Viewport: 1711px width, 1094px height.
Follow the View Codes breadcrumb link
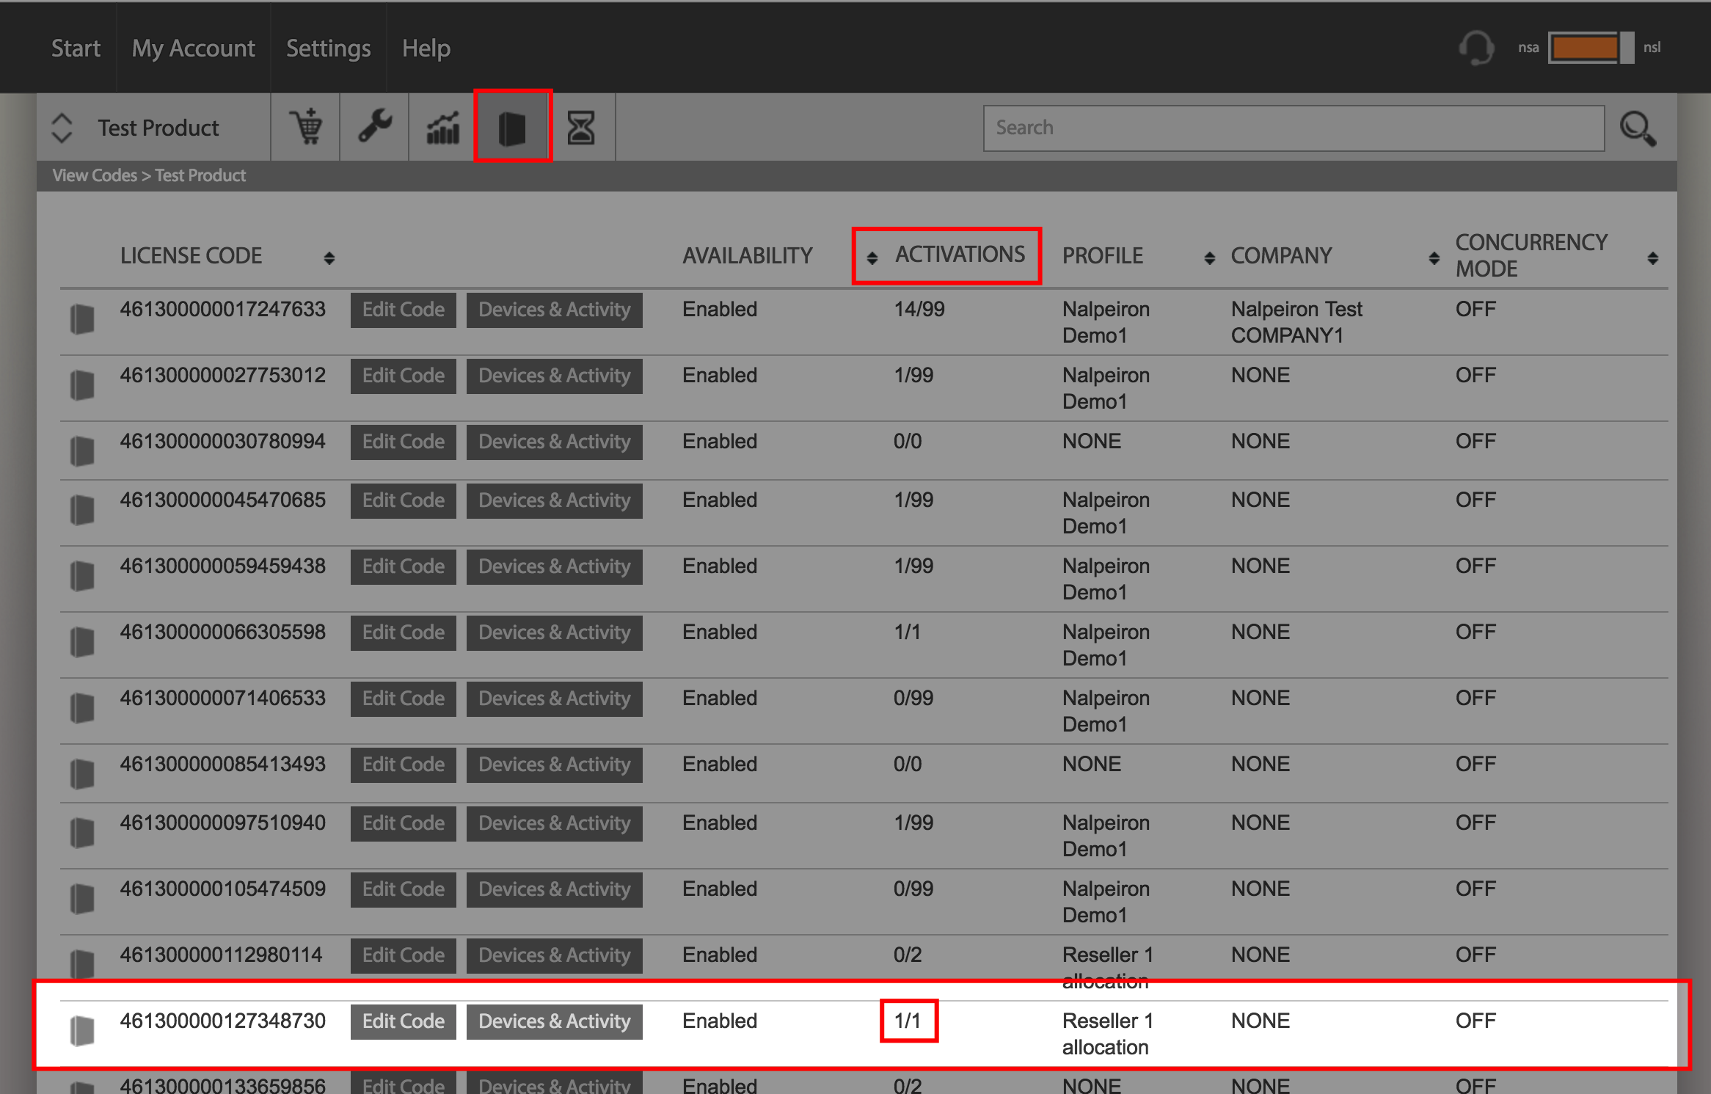(x=95, y=175)
